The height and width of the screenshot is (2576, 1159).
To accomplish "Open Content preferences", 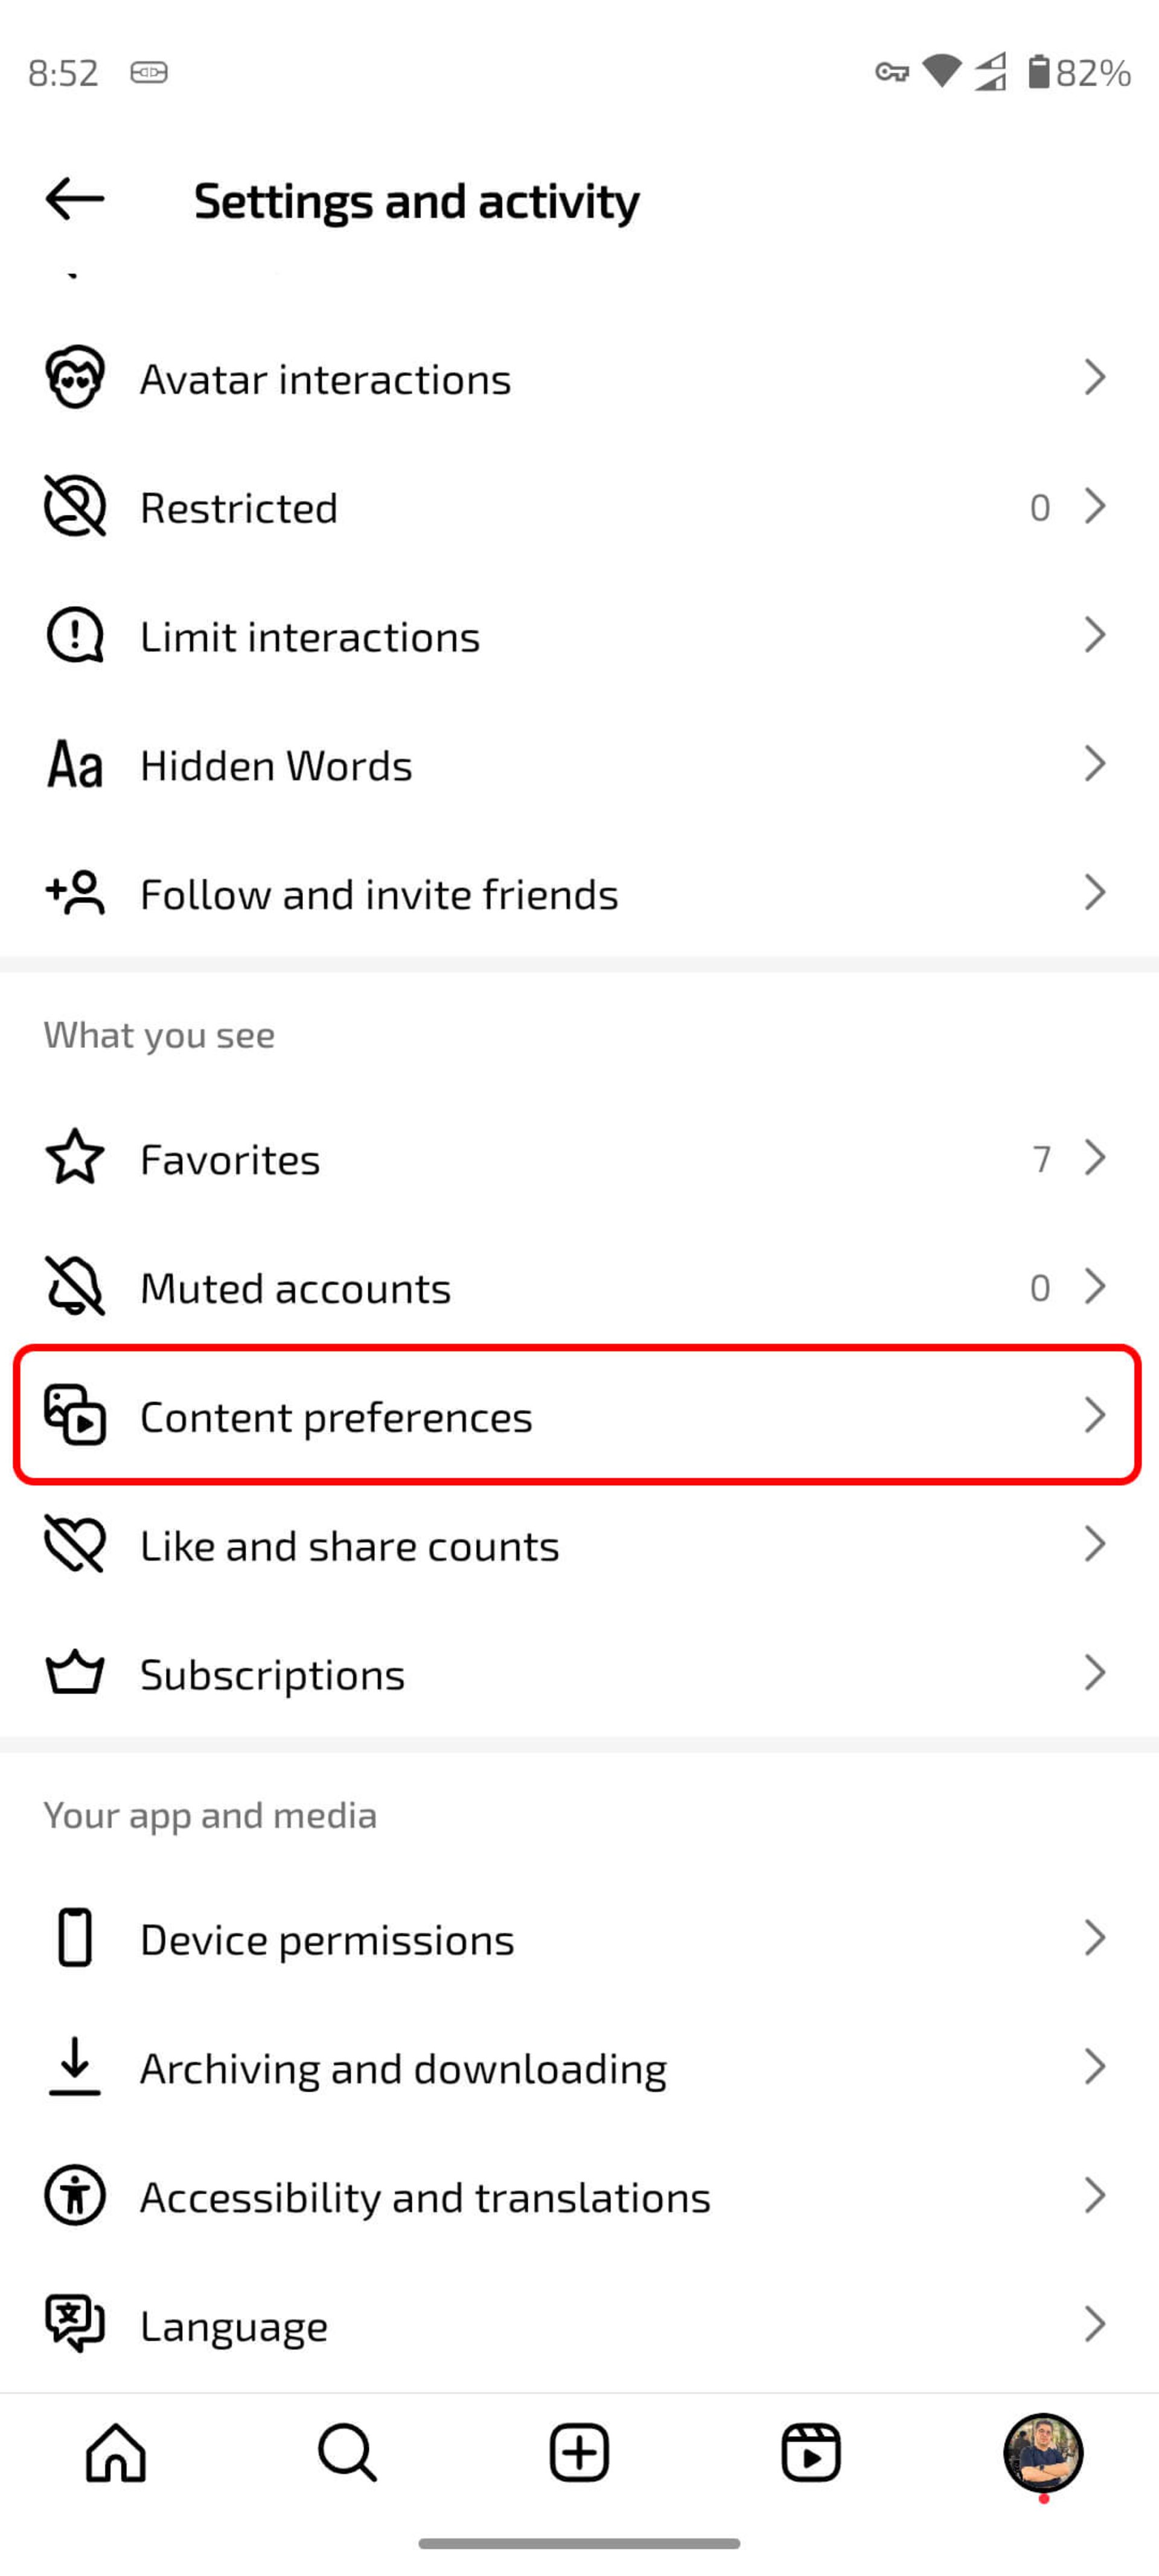I will [x=578, y=1416].
